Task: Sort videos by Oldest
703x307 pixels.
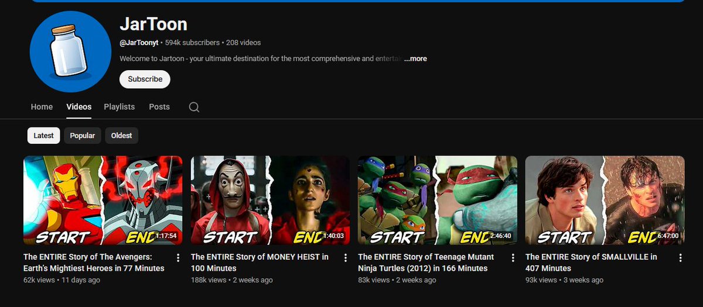Action: (x=122, y=136)
